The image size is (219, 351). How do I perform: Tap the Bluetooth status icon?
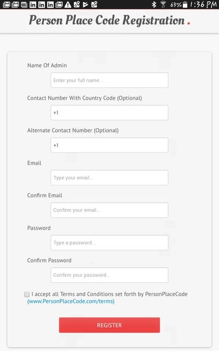click(x=154, y=4)
